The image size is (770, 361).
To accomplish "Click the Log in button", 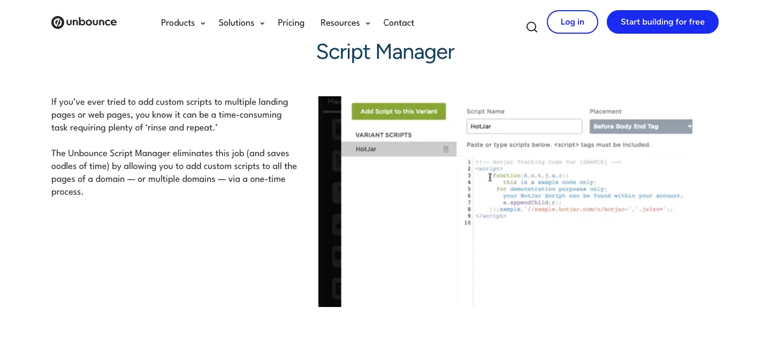I will (573, 22).
